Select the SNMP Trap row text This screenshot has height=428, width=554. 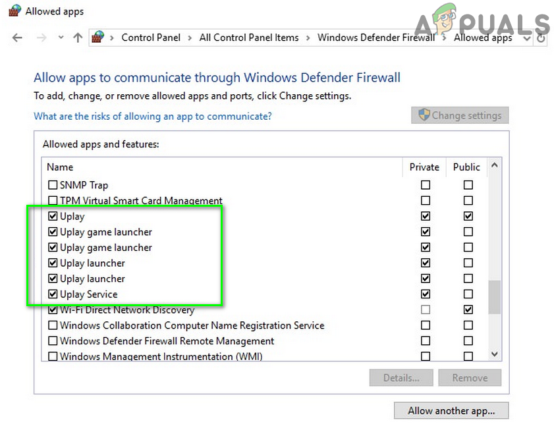coord(84,185)
